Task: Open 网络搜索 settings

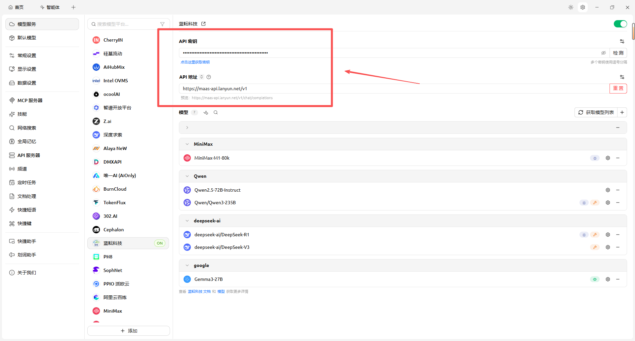Action: (x=42, y=128)
